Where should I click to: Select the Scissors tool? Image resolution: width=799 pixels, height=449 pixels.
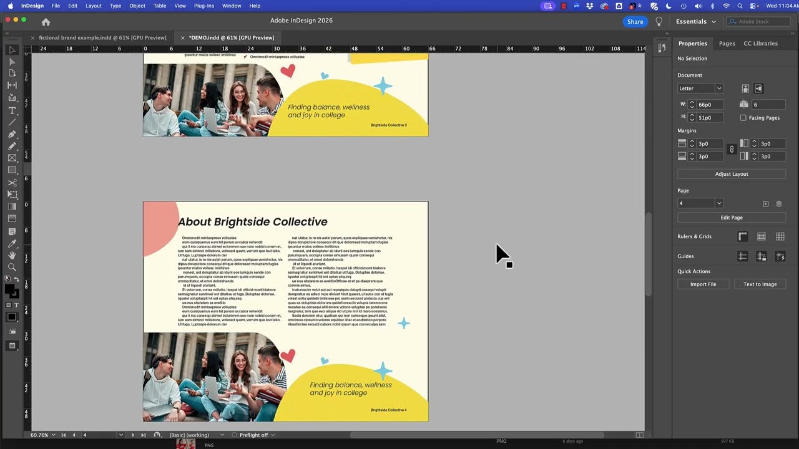pyautogui.click(x=12, y=183)
